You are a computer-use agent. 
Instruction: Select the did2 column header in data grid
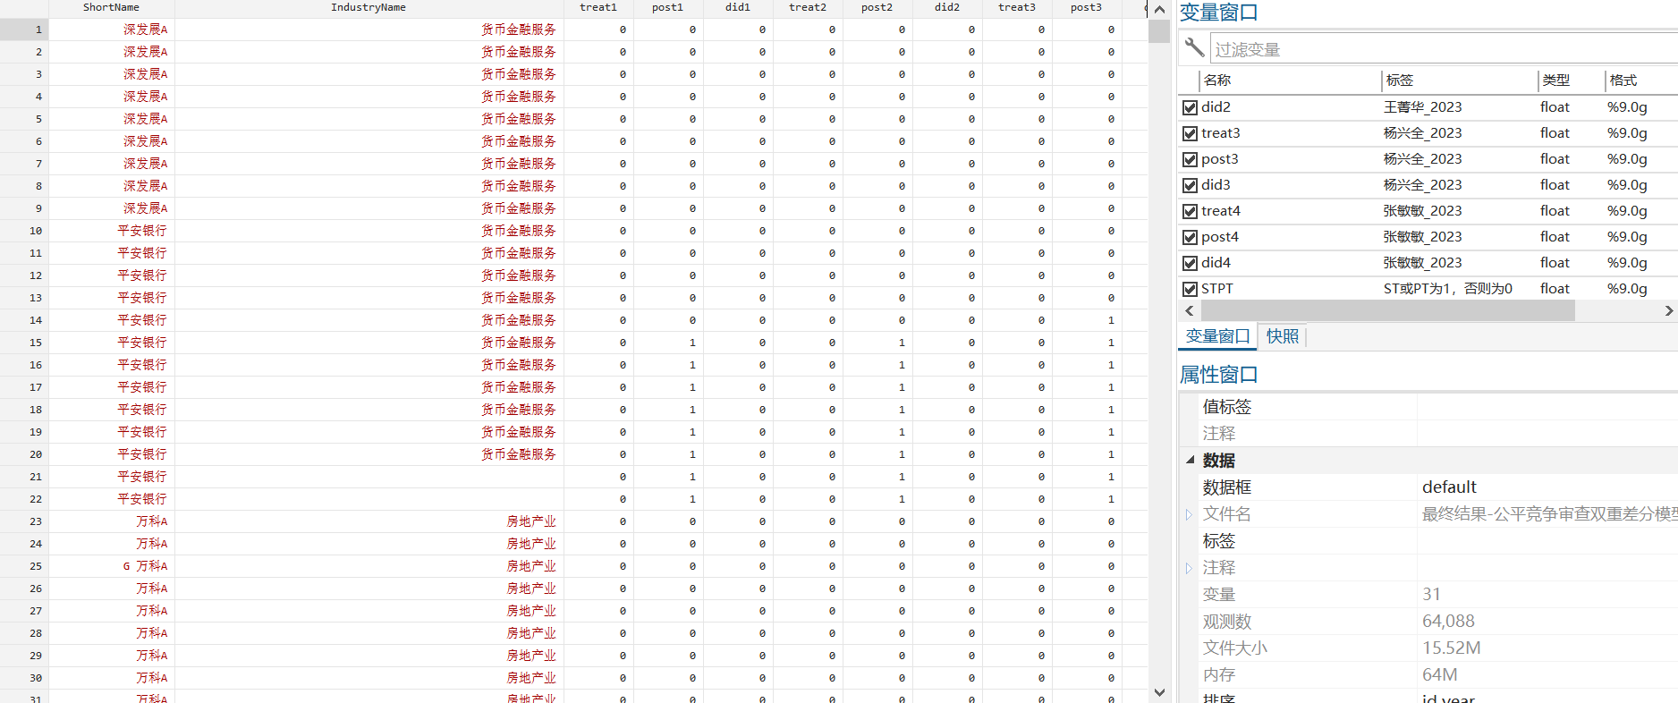point(947,7)
